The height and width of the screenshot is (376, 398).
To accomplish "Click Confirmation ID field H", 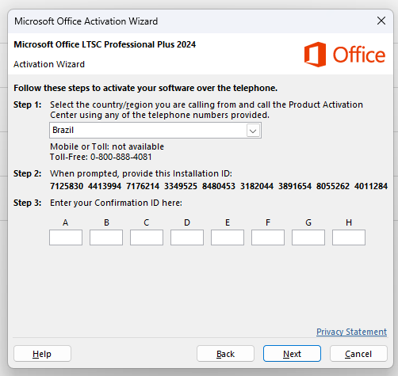I will click(x=349, y=237).
